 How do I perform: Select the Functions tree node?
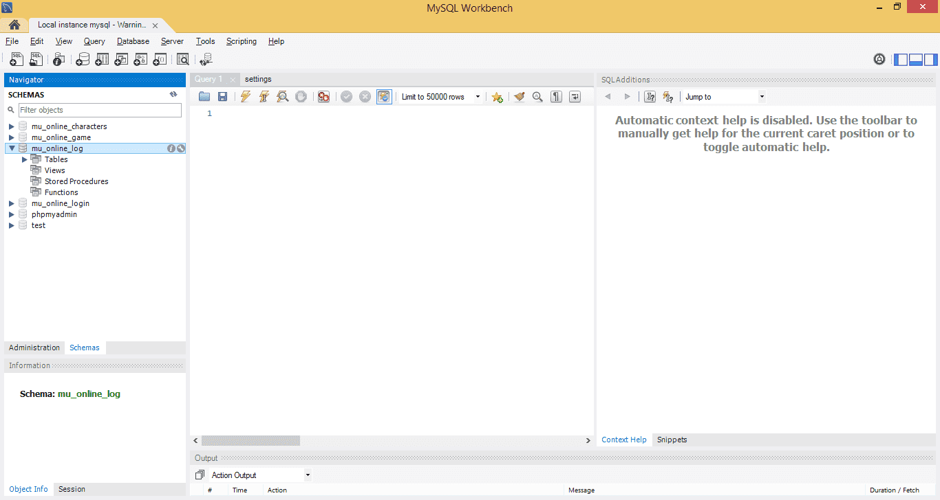tap(61, 192)
